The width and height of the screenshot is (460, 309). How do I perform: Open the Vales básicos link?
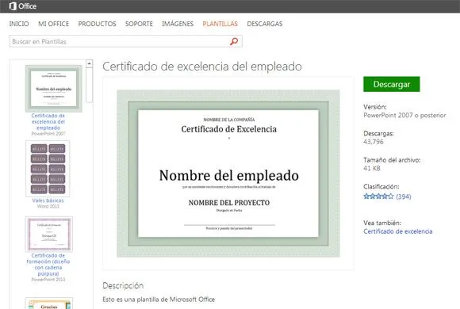pos(48,200)
